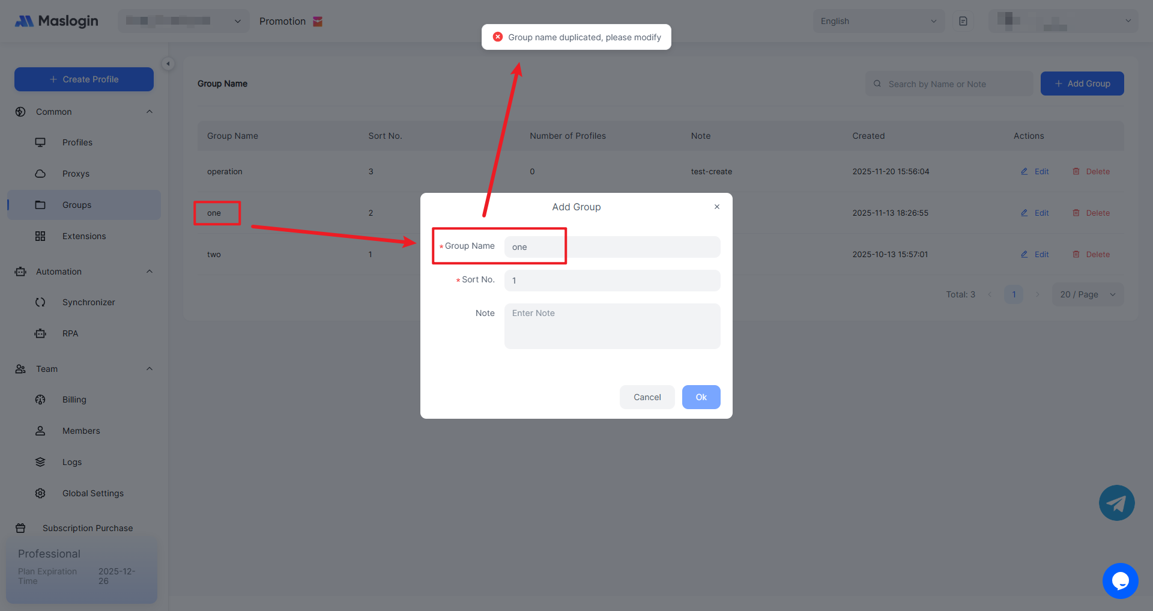This screenshot has height=611, width=1153.
Task: Delete the group named two
Action: click(1091, 255)
